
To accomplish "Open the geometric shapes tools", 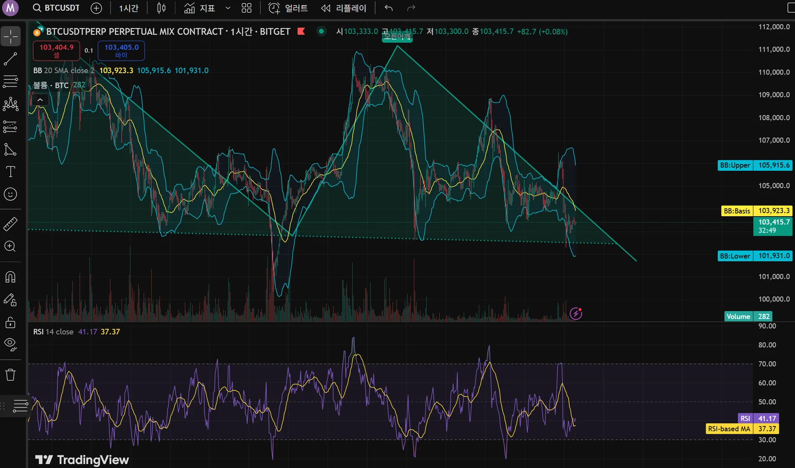I will click(x=10, y=149).
